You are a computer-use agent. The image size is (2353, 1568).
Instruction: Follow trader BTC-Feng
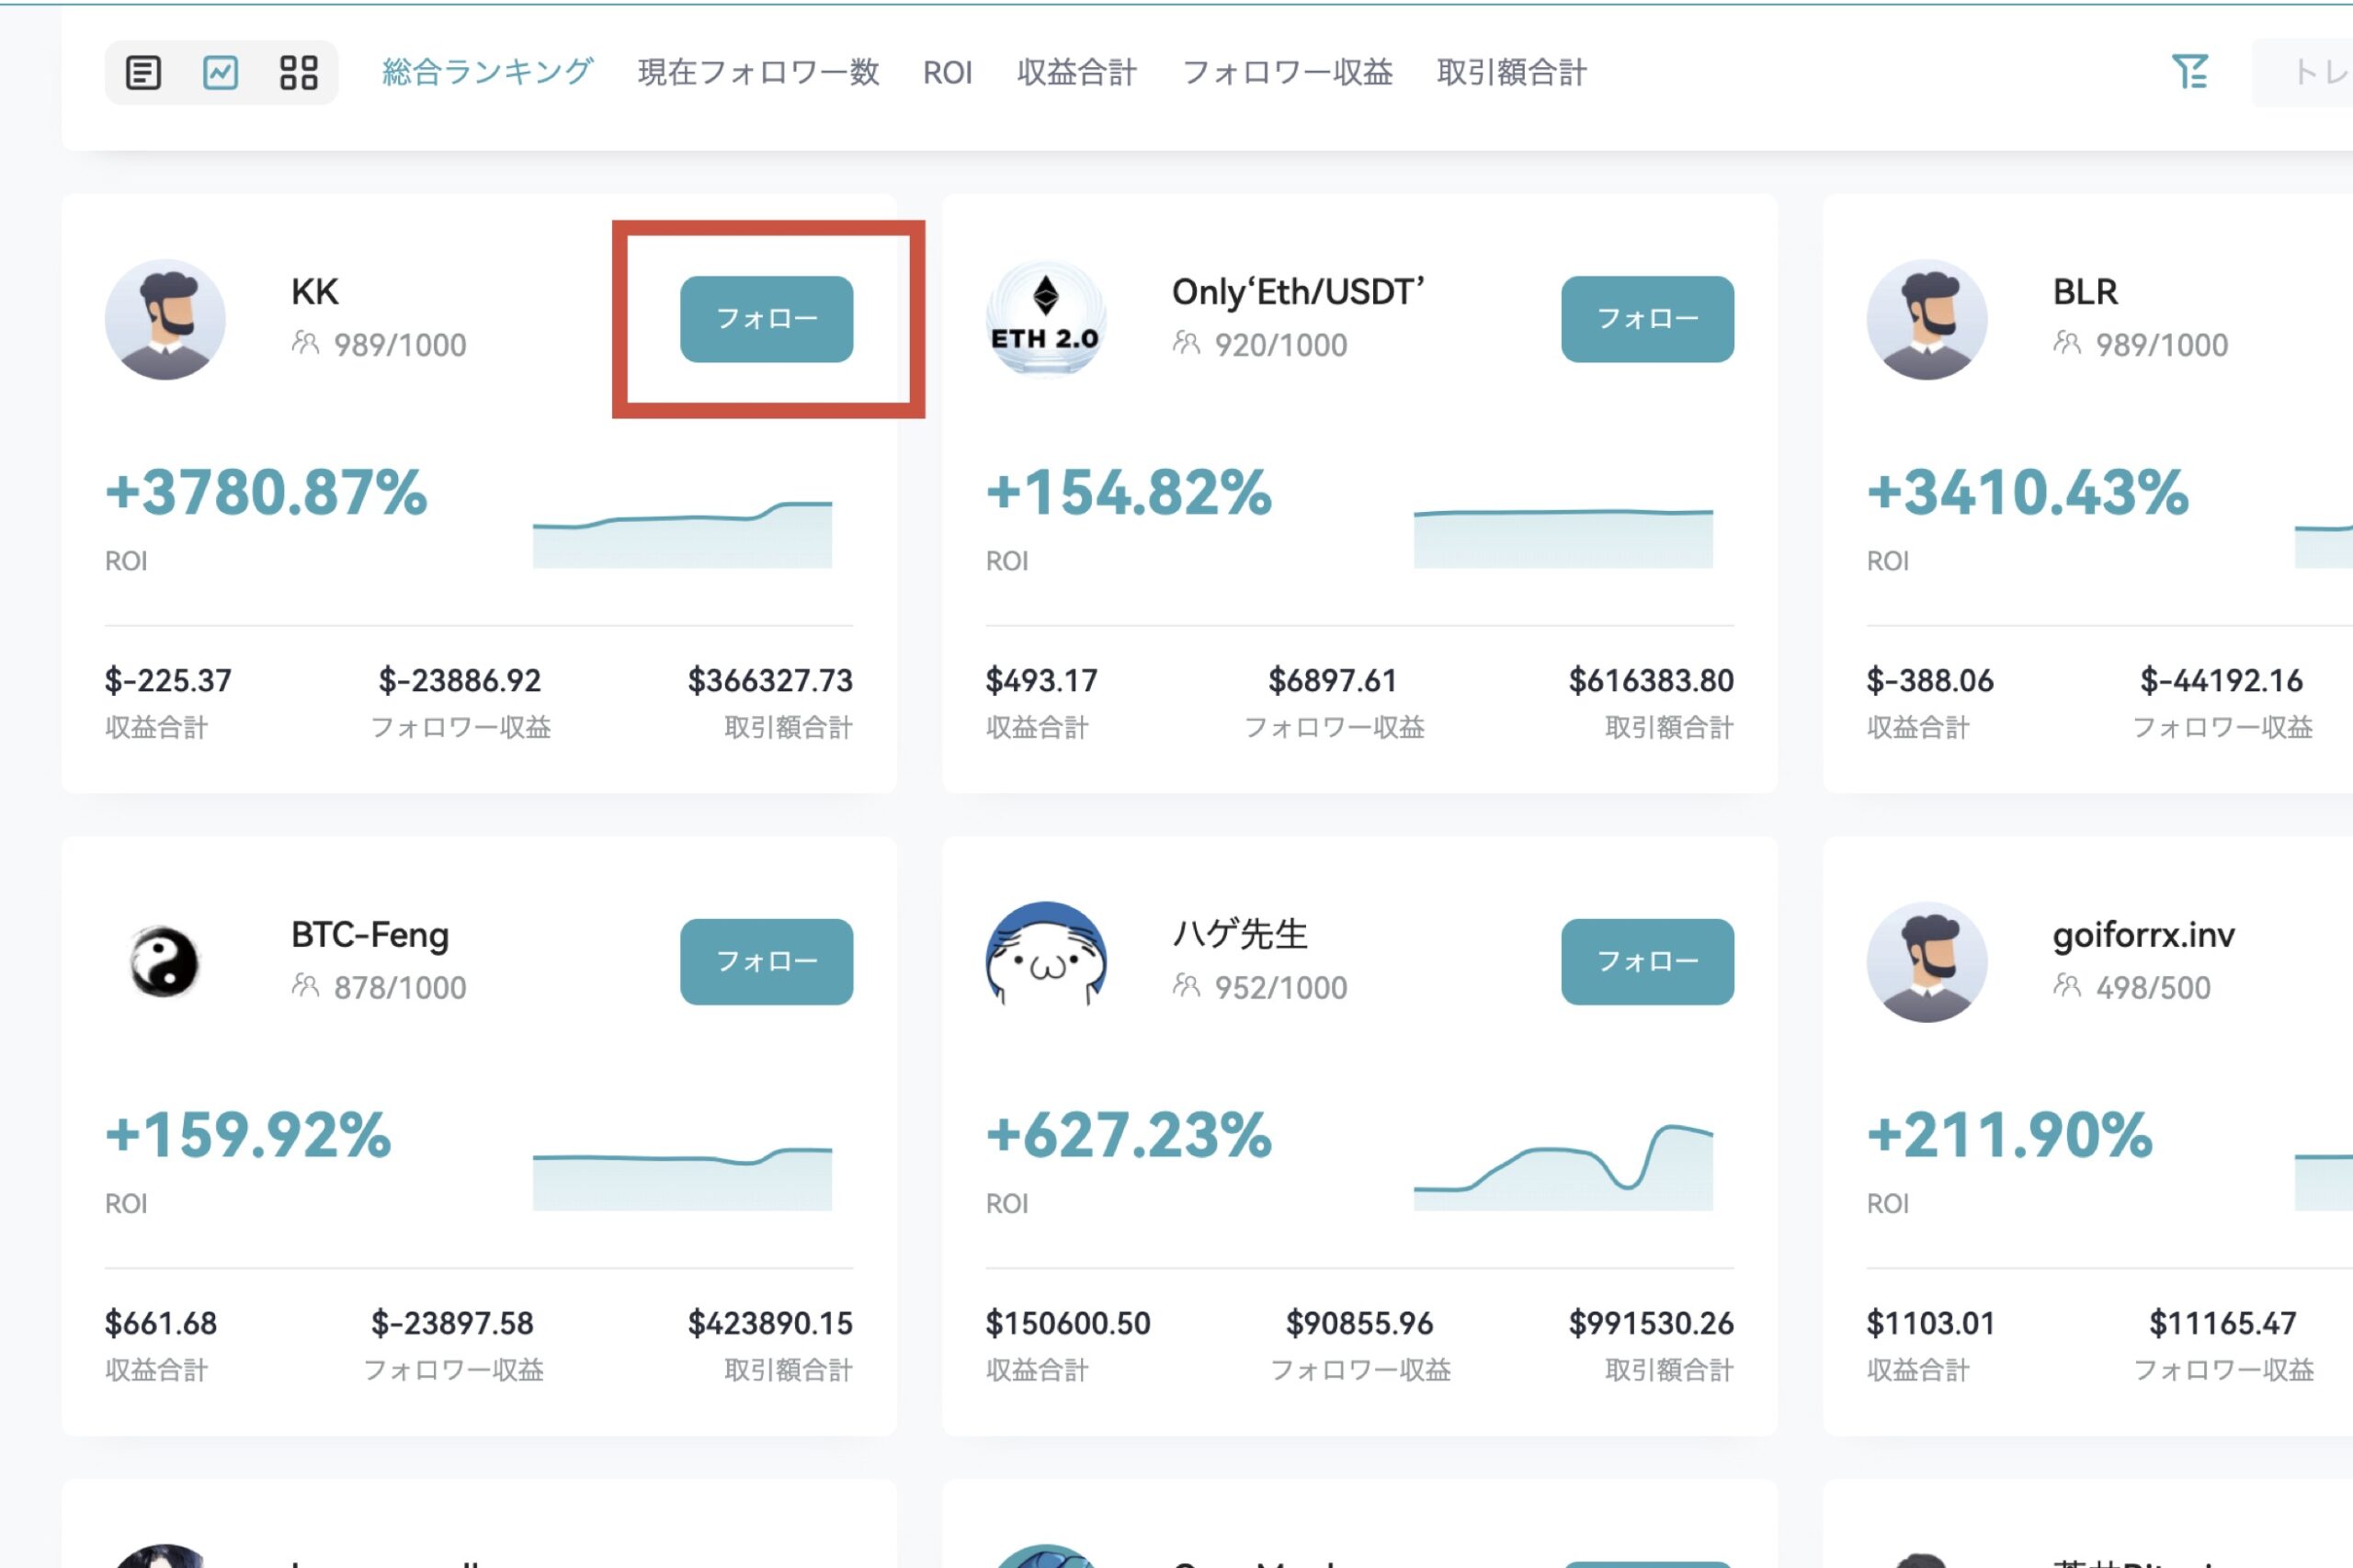point(767,961)
